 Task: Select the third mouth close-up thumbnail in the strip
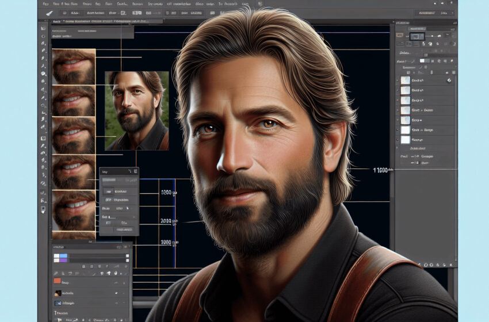74,135
